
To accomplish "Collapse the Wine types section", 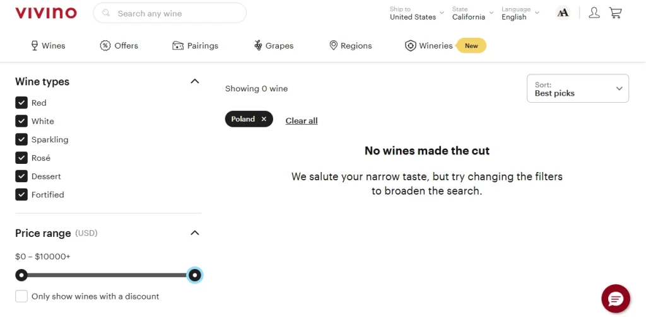I will coord(195,81).
